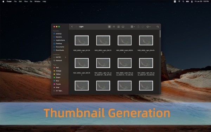Click the Edit Tags toolbar icon
Viewport: 211px width, 132px height.
coord(143,27)
